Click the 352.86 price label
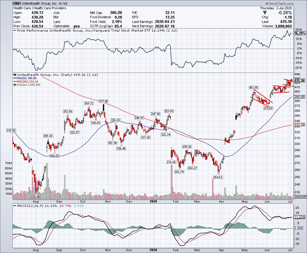Viewport: 307px width, 253px height. click(x=68, y=111)
